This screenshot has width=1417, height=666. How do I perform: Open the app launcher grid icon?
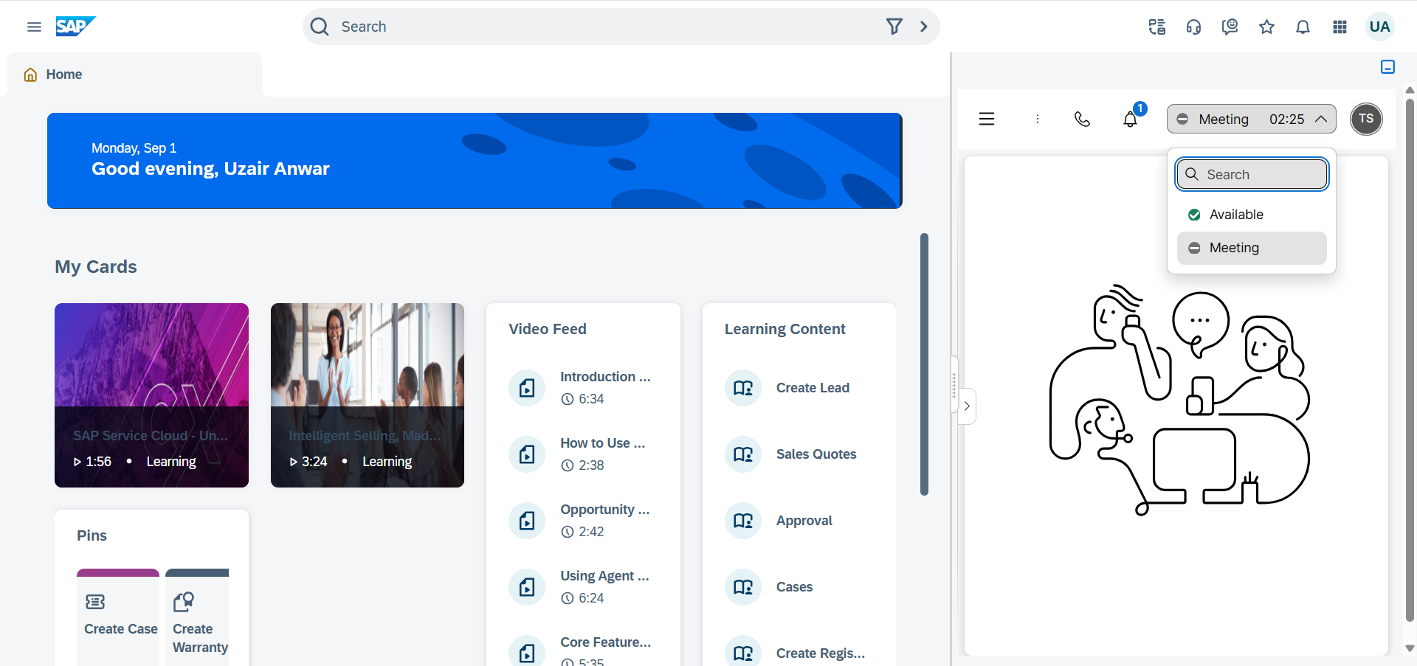click(1340, 27)
